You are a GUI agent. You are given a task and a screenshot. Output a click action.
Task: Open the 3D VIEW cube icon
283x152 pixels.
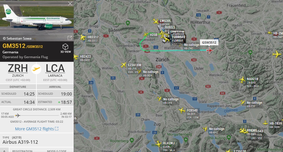65,47
